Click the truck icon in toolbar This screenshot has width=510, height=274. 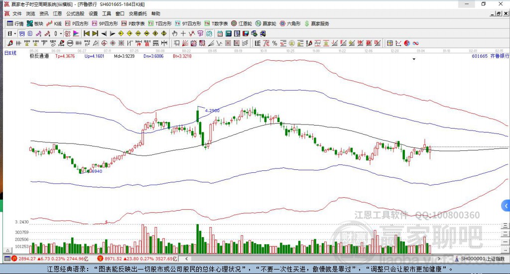[x=263, y=33]
